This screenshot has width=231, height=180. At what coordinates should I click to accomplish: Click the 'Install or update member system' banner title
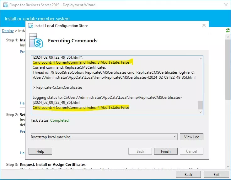(37, 19)
